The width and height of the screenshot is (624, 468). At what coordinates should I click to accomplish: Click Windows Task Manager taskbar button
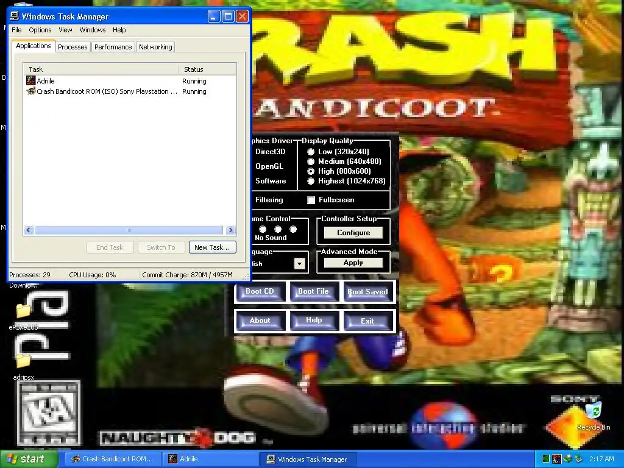point(307,459)
